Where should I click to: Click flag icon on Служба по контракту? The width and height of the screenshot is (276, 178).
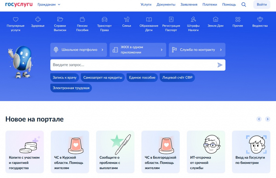174,50
